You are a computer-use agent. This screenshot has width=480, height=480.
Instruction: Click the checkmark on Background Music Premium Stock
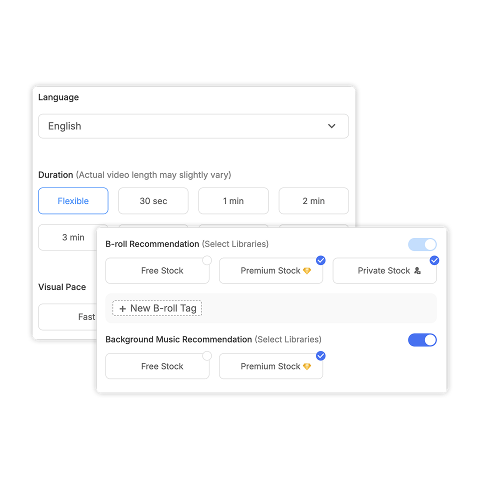coord(320,355)
